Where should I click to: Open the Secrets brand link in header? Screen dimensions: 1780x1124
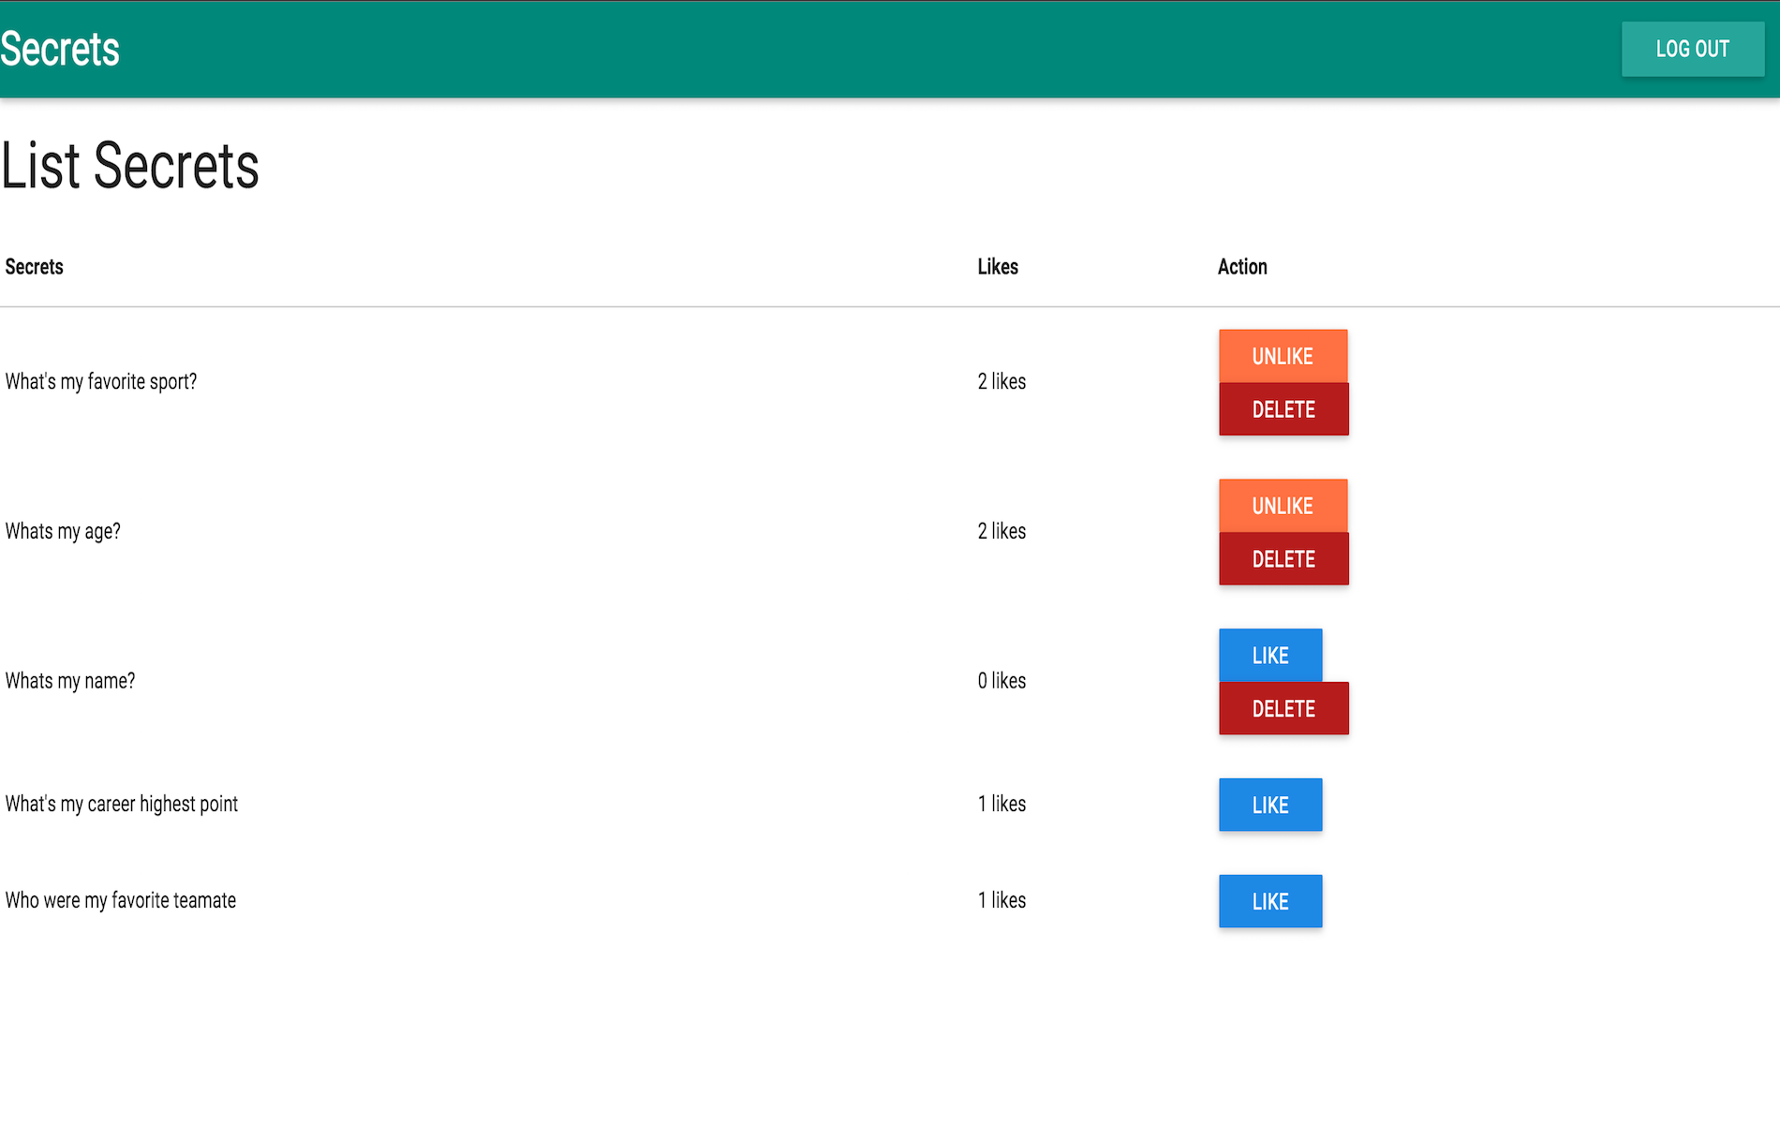(x=60, y=49)
